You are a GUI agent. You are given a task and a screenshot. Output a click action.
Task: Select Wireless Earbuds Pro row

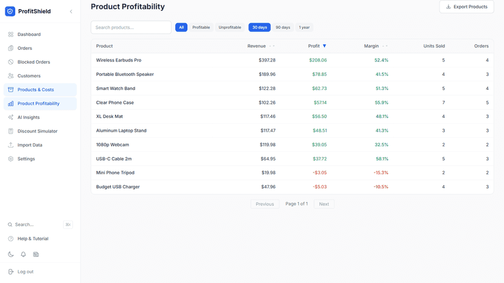click(292, 60)
